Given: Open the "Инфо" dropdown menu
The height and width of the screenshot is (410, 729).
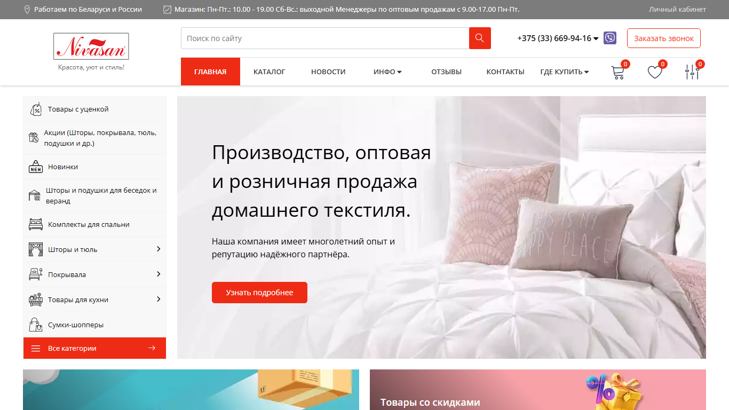Looking at the screenshot, I should (387, 72).
